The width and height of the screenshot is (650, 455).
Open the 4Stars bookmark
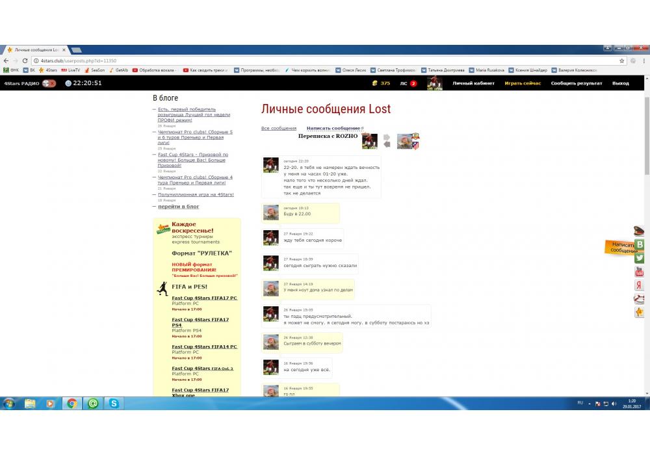pyautogui.click(x=48, y=70)
